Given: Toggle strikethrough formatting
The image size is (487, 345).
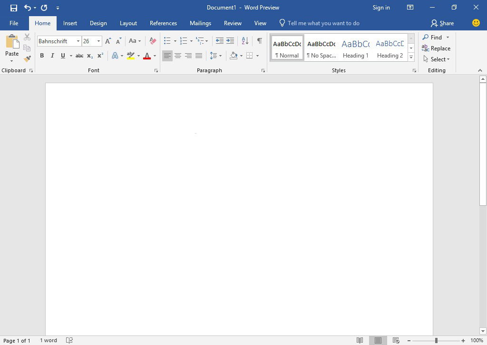Looking at the screenshot, I should coord(79,56).
